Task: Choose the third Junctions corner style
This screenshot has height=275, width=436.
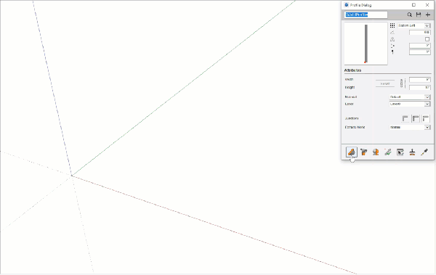Action: pos(426,118)
